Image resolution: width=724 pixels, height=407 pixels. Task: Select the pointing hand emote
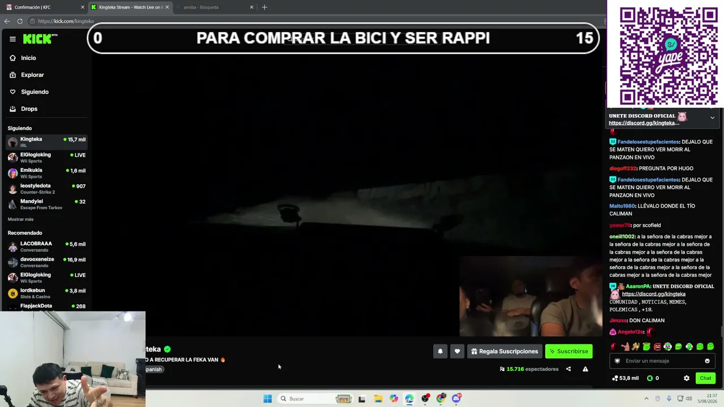[x=624, y=347]
